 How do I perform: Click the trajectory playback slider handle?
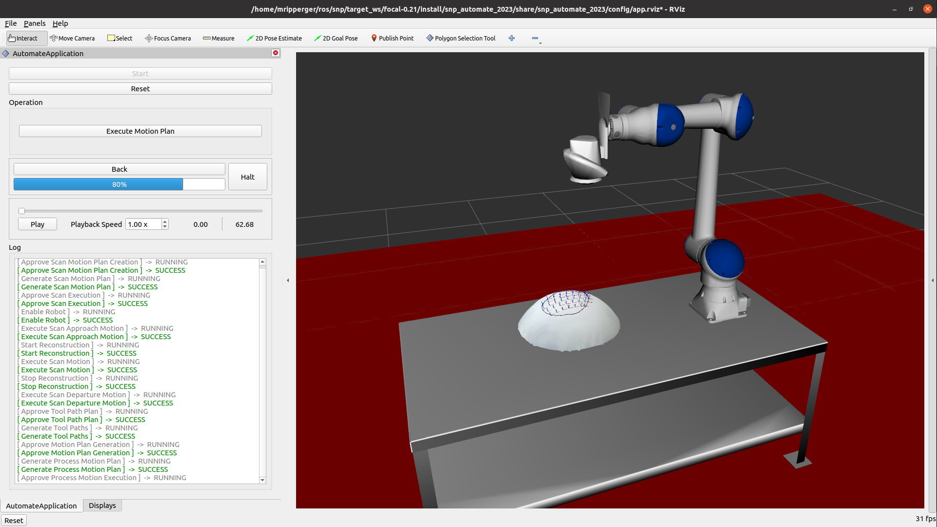coord(21,211)
